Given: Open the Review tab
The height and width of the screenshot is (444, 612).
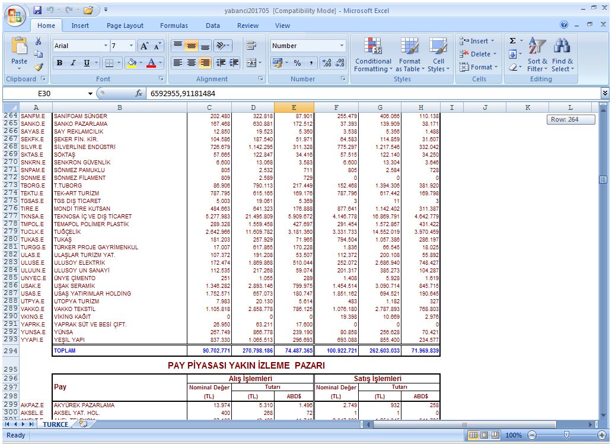Looking at the screenshot, I should 248,26.
